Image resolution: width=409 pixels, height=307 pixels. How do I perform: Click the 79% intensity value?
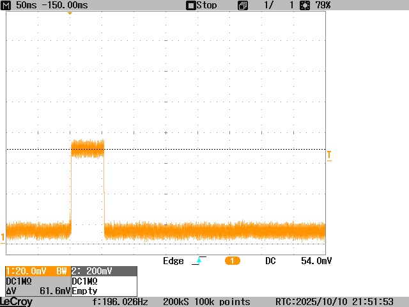(x=323, y=5)
